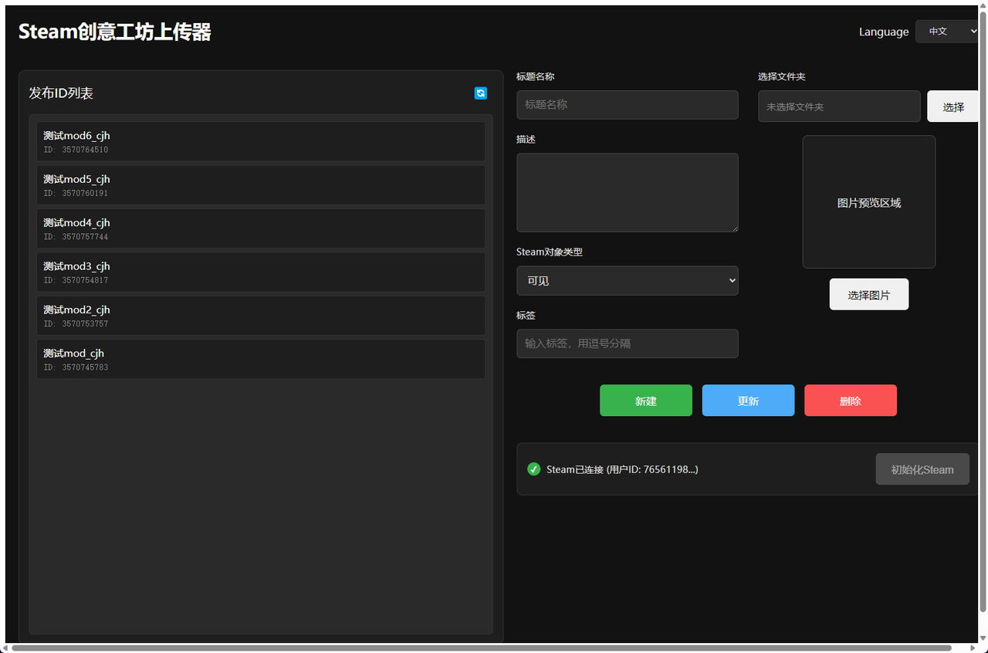Image resolution: width=988 pixels, height=653 pixels.
Task: Select 测试mod2_cjh in the ID list
Action: coord(261,316)
